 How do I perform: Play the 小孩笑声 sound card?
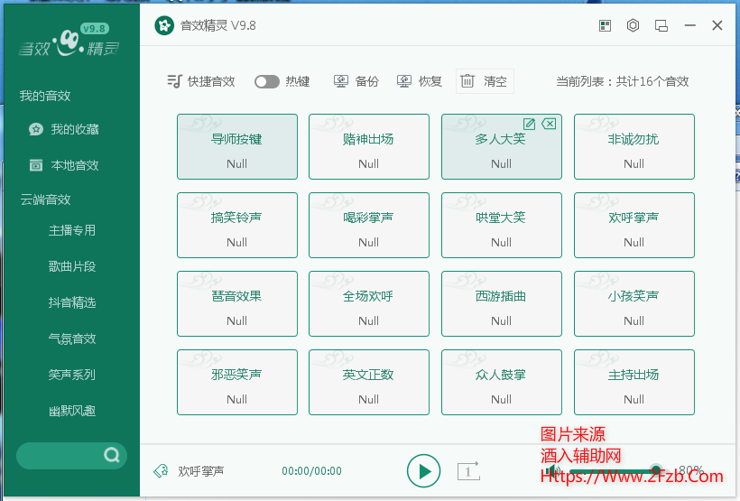[x=634, y=303]
